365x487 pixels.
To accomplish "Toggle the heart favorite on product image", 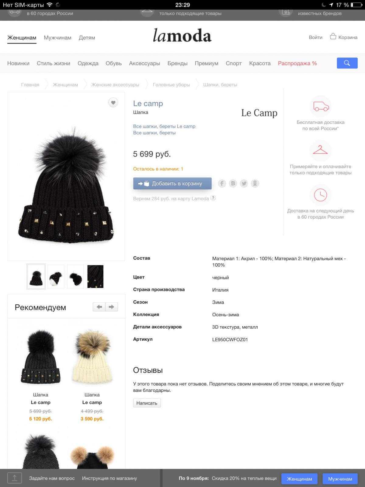I will click(113, 103).
